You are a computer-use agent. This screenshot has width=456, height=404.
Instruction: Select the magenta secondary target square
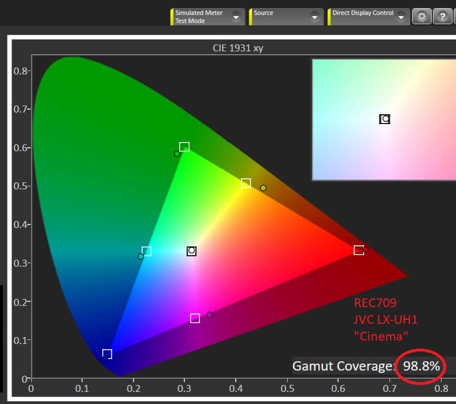click(195, 319)
